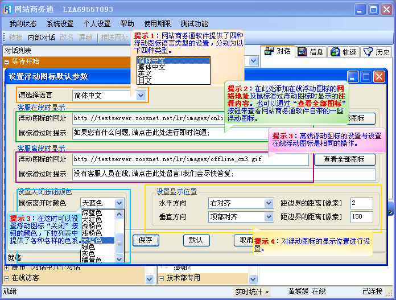The width and height of the screenshot is (396, 300).
Task: Edit the offline 浮动图标的网址 field
Action: 191,159
